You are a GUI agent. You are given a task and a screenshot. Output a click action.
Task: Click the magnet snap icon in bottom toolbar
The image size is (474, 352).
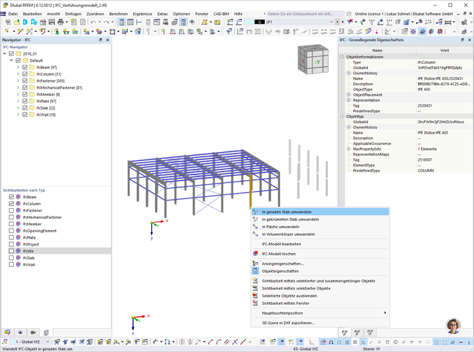331,342
